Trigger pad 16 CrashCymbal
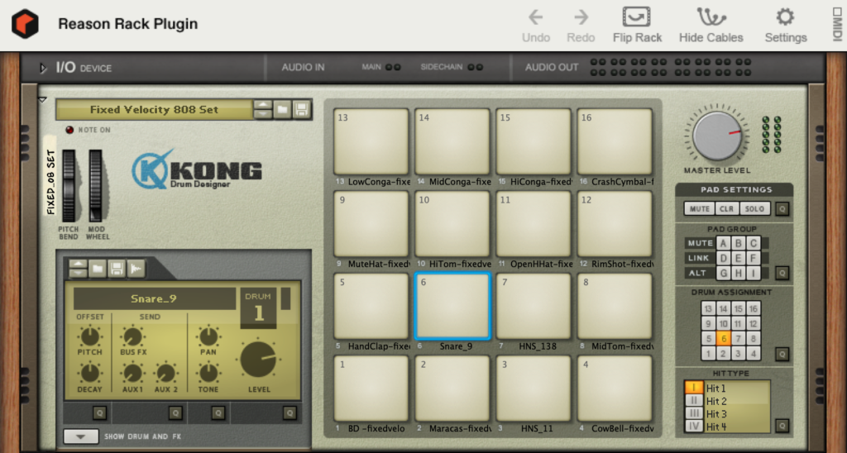 pyautogui.click(x=615, y=141)
